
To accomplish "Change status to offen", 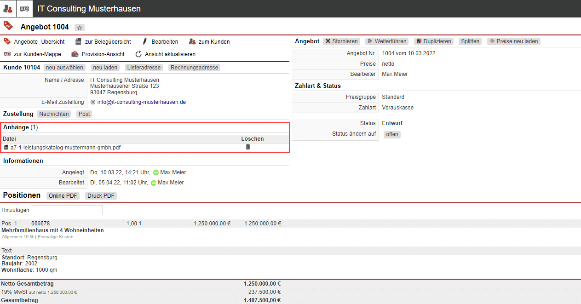I will pos(392,134).
